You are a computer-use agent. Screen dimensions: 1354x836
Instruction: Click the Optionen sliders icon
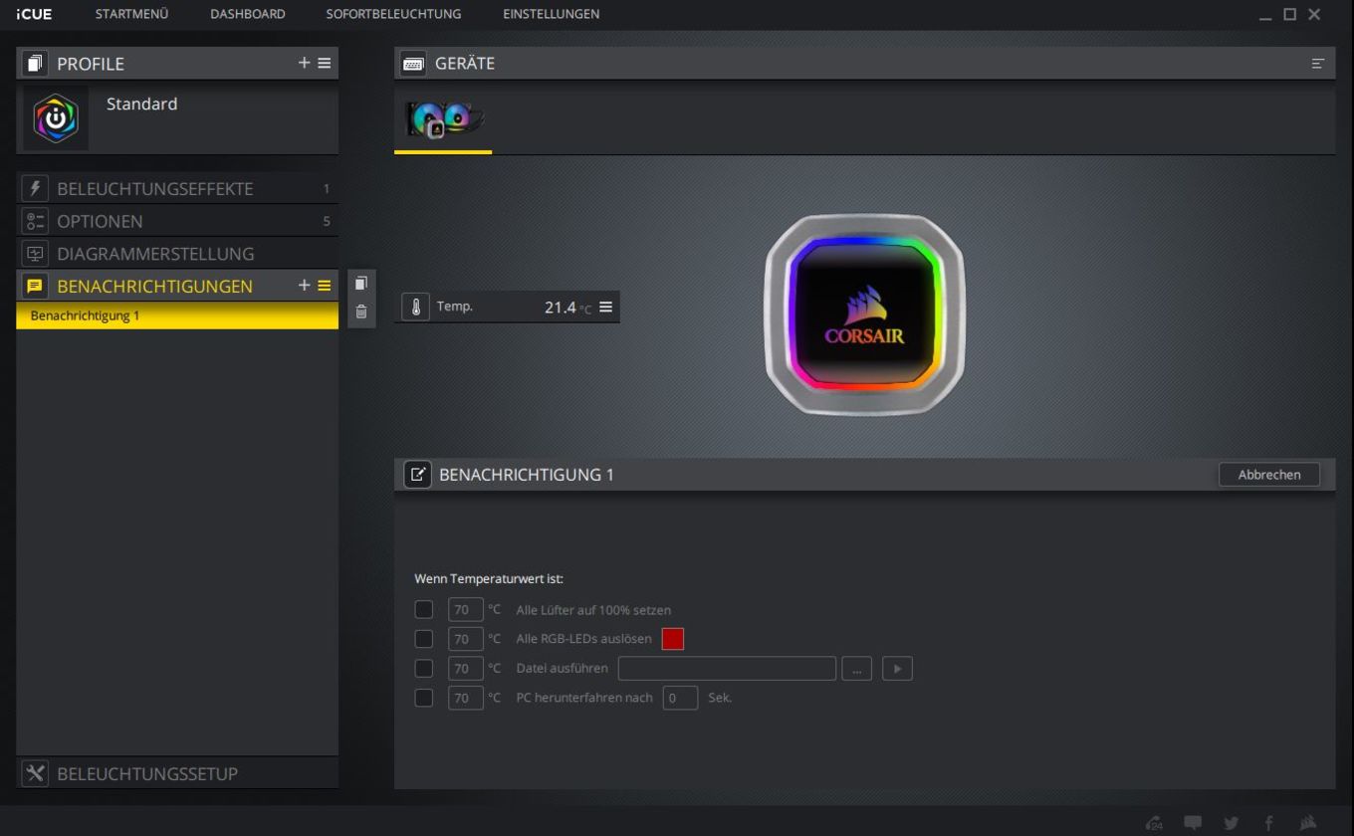point(35,221)
